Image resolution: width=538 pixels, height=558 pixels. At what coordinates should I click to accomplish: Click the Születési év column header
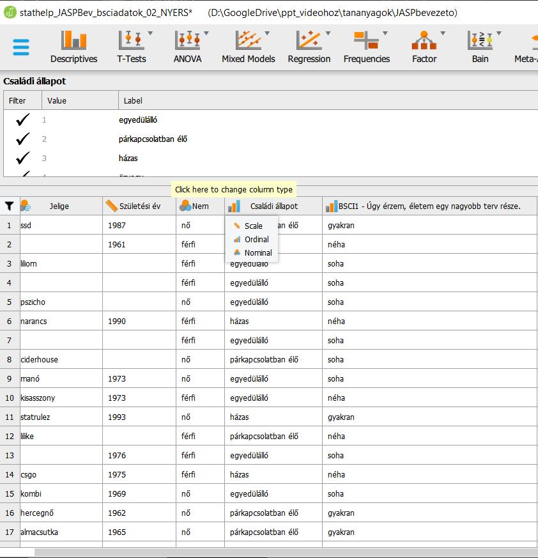[x=140, y=206]
